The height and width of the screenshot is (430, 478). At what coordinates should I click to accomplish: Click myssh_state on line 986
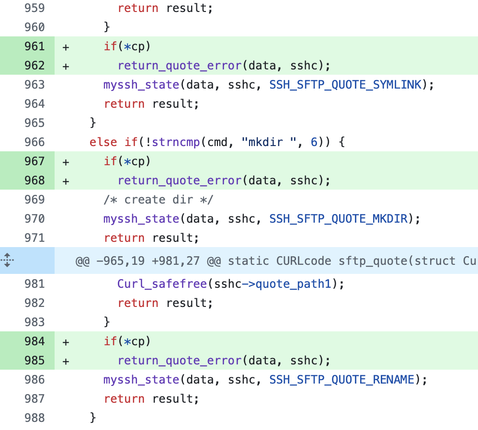[x=141, y=380]
